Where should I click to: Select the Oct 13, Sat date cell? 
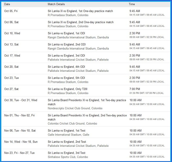pos(11,44)
